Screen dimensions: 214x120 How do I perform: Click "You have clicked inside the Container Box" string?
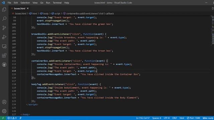point(110,74)
